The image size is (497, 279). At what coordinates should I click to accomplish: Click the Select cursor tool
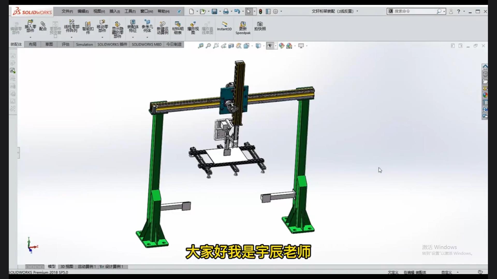(248, 11)
